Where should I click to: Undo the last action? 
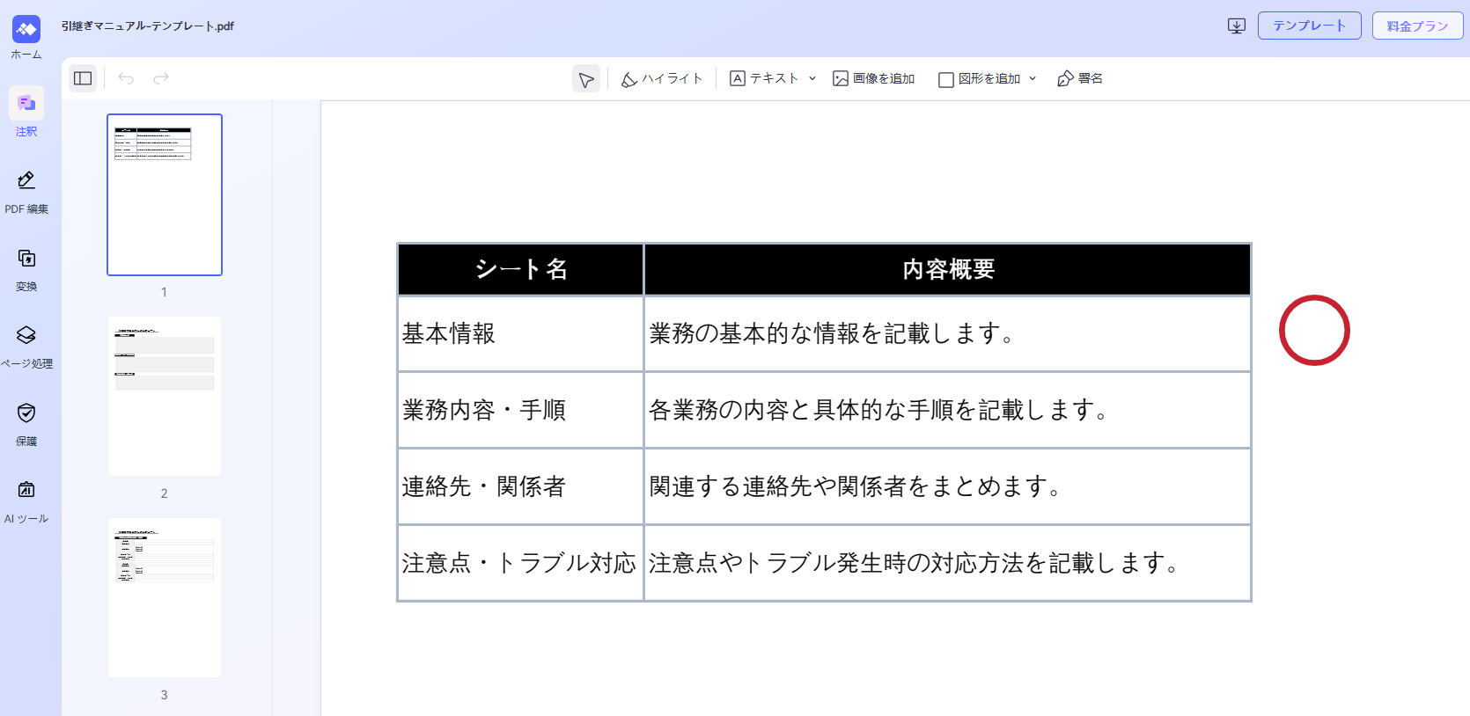[x=126, y=78]
